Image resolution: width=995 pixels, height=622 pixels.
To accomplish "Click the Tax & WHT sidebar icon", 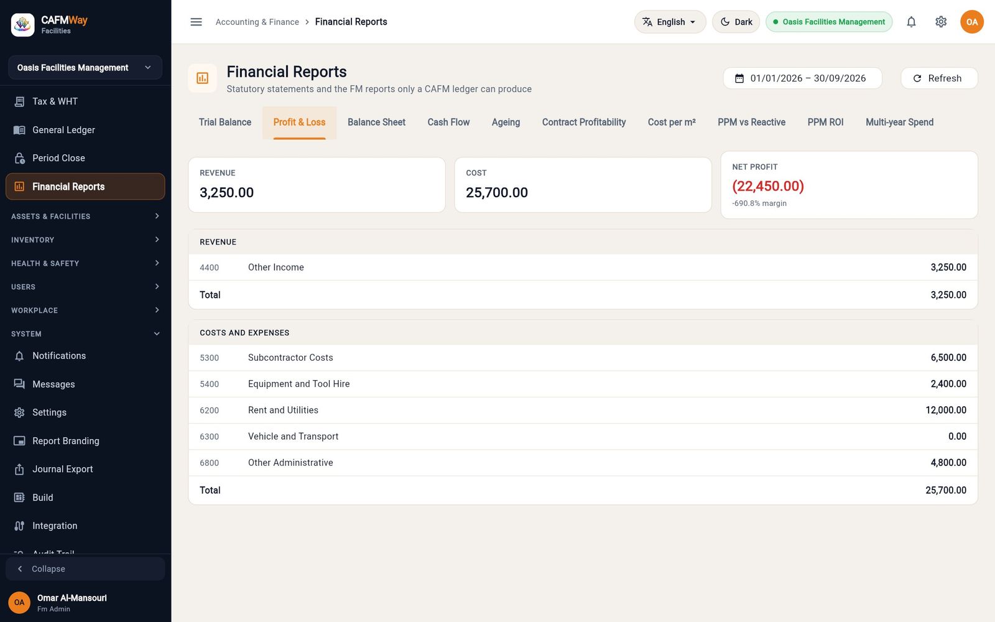I will coord(19,101).
